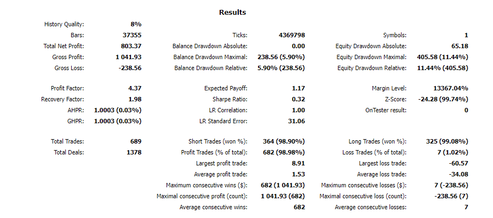Select the Gross Profit value
Screen dimensions: 493x218
129,58
